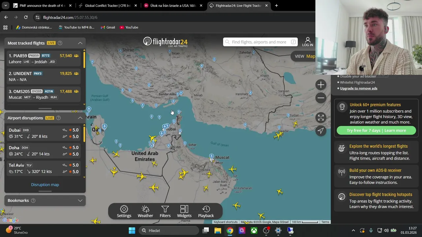Zoom in on the map with plus button

(321, 85)
